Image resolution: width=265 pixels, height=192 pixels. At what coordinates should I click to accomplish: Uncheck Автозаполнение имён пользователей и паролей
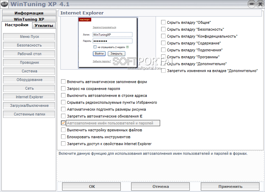[x=63, y=123]
